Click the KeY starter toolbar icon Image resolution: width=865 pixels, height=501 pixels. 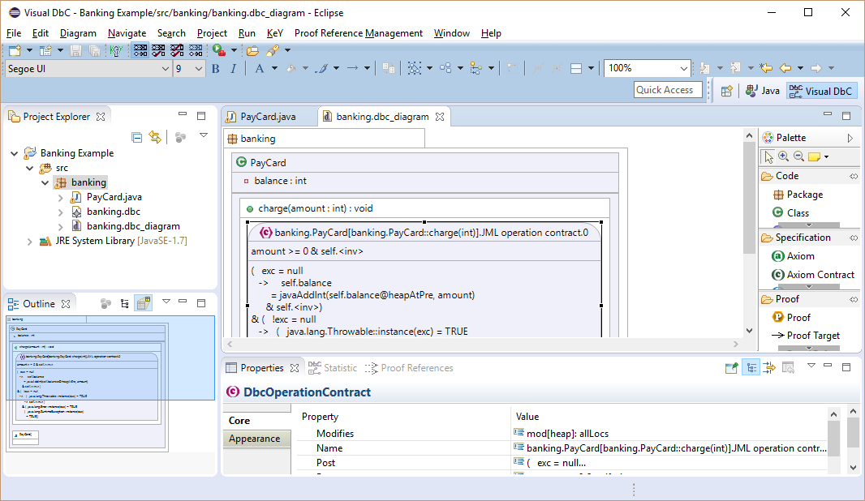pos(116,51)
